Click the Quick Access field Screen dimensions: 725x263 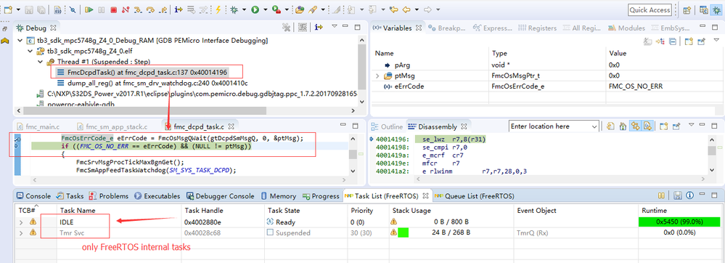[650, 9]
